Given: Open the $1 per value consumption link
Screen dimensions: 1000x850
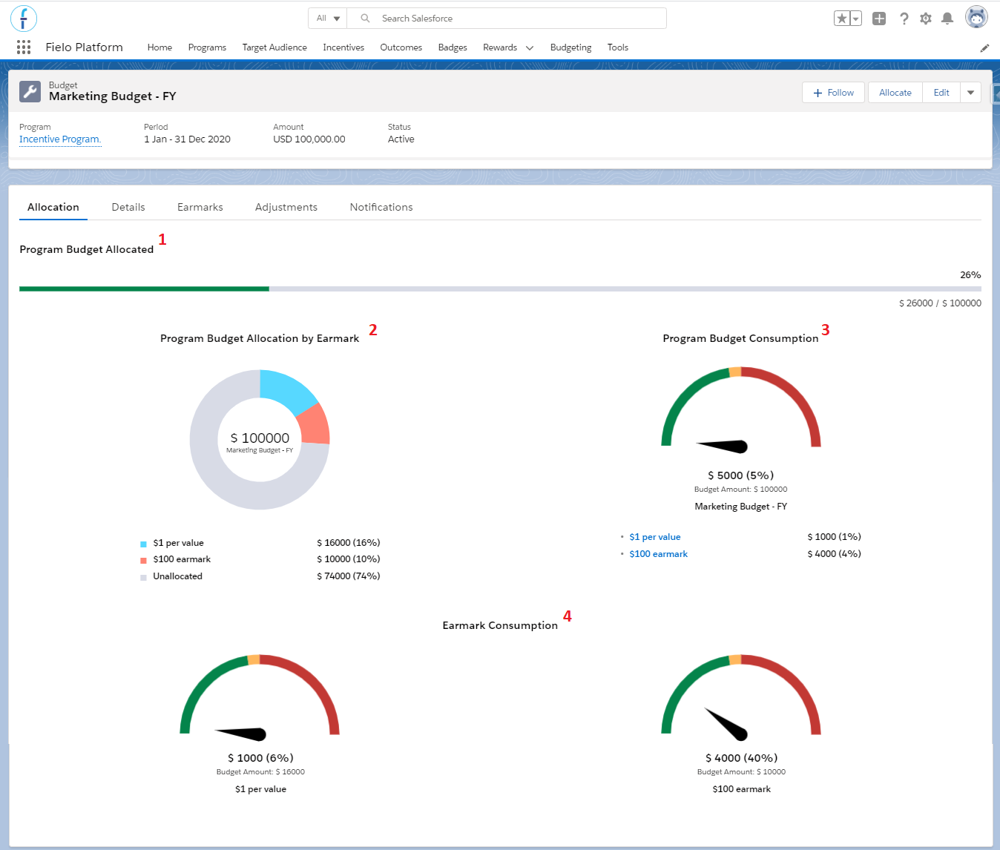Looking at the screenshot, I should [655, 537].
